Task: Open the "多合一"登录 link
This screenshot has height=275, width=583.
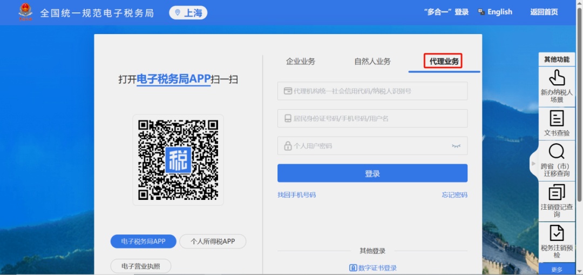Action: click(x=446, y=12)
